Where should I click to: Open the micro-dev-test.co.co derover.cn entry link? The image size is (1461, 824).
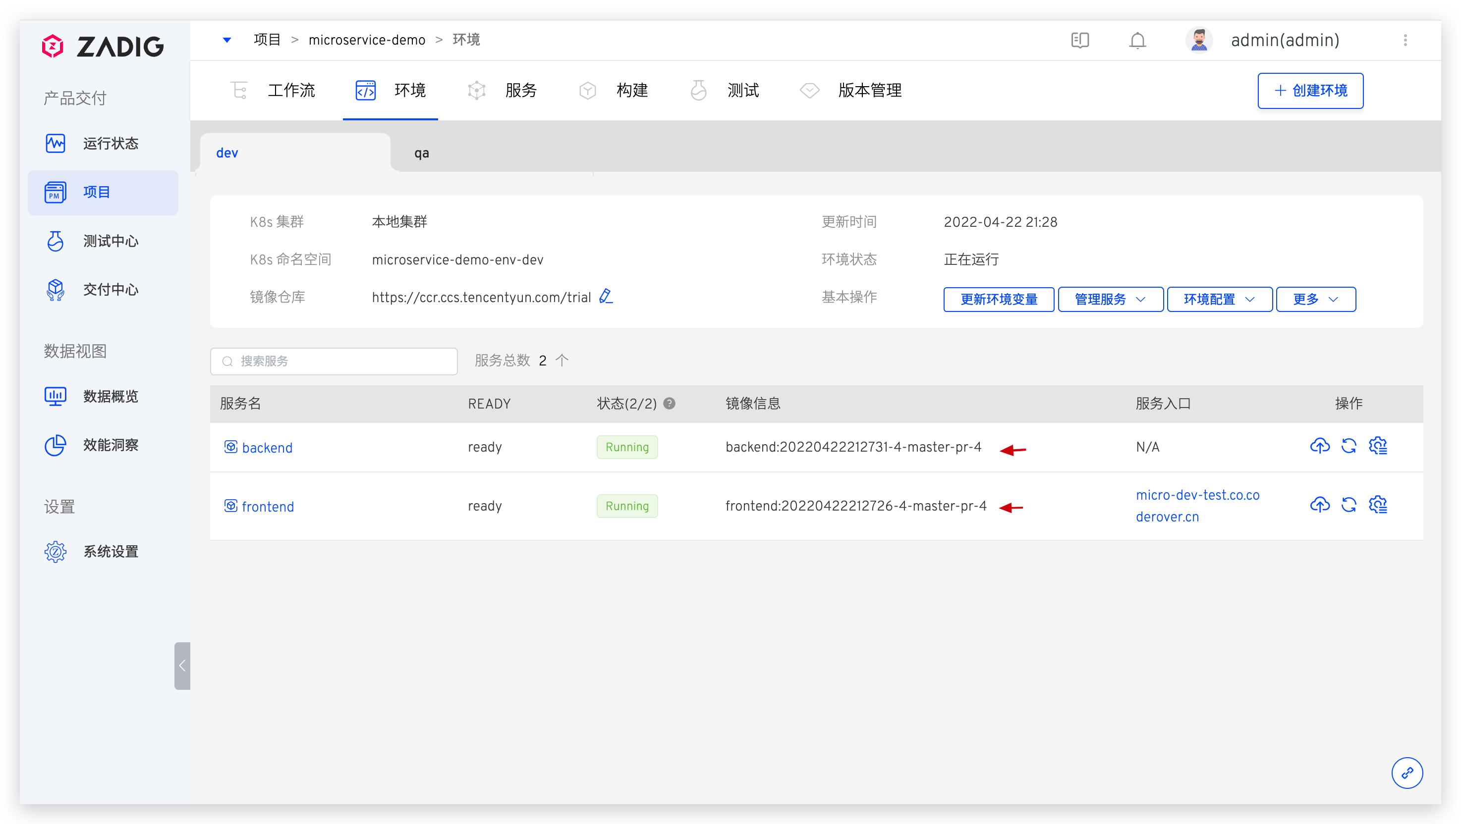pos(1197,506)
